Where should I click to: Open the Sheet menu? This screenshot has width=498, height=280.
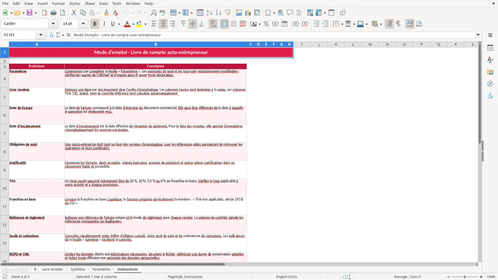pyautogui.click(x=90, y=3)
